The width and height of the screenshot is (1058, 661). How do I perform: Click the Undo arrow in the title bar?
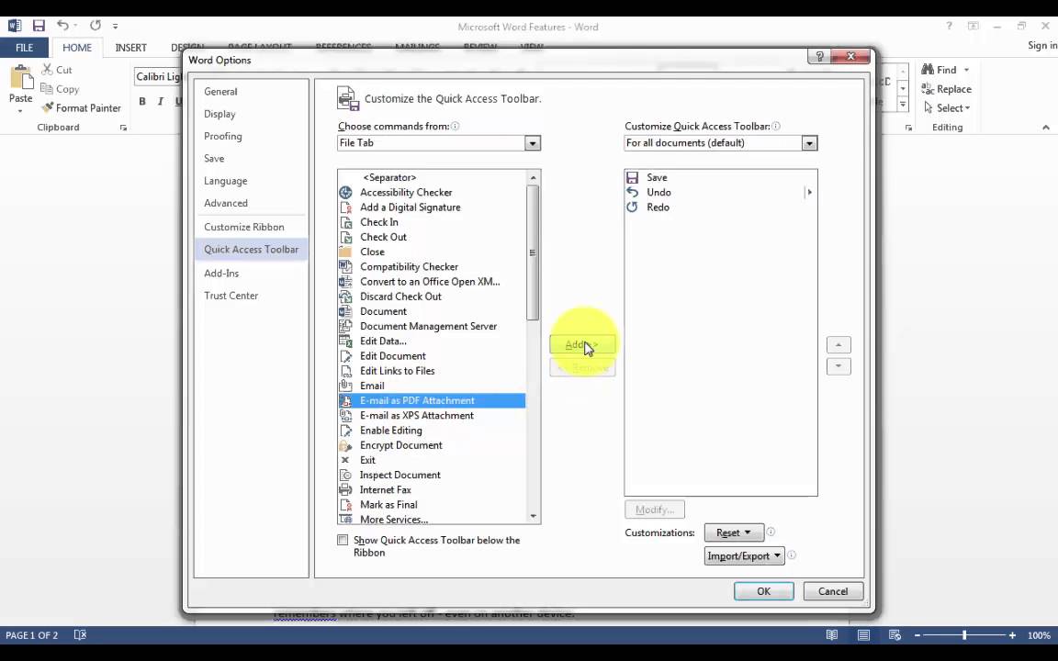click(62, 26)
